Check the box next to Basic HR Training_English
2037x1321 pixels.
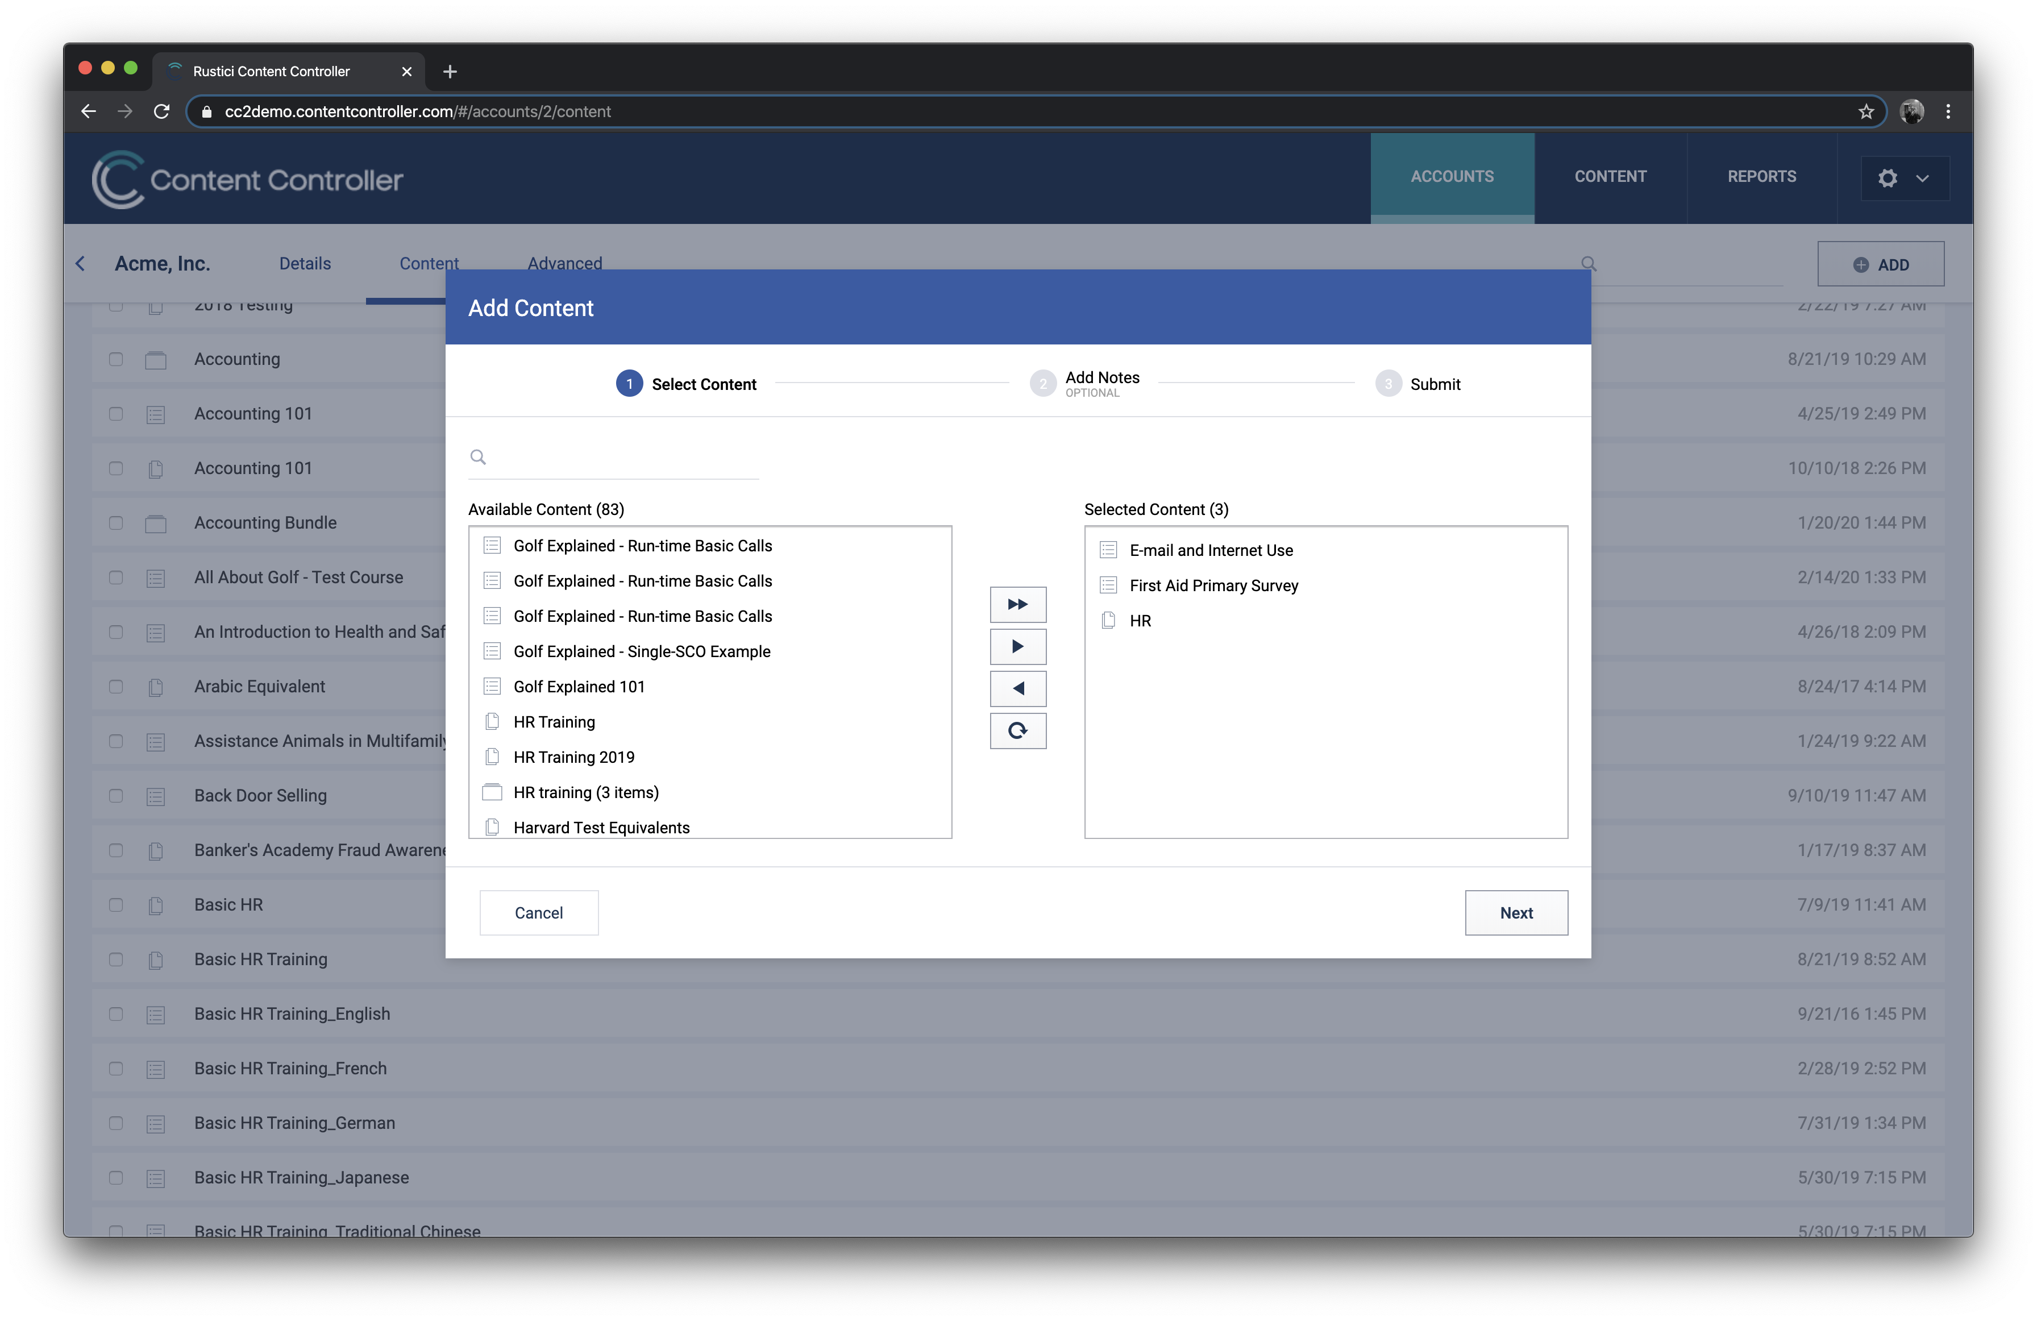[117, 1015]
